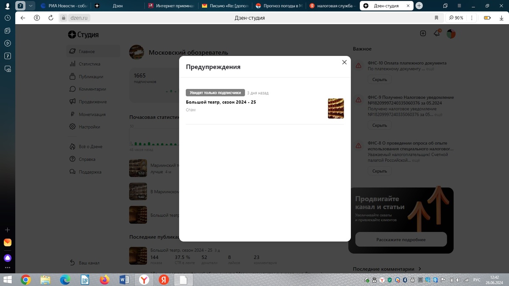Switch to the Прогноз погоды tab
Image resolution: width=509 pixels, height=286 pixels.
click(279, 6)
